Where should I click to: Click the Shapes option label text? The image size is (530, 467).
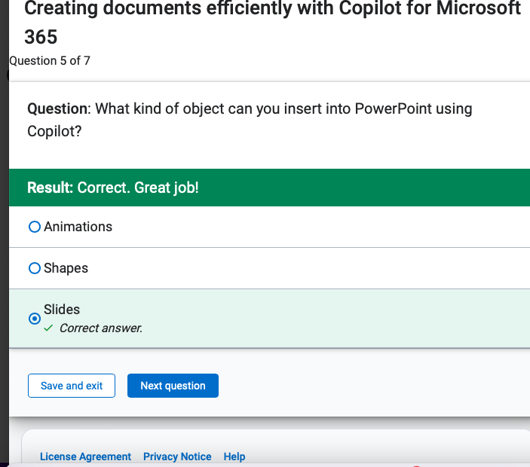click(x=66, y=268)
